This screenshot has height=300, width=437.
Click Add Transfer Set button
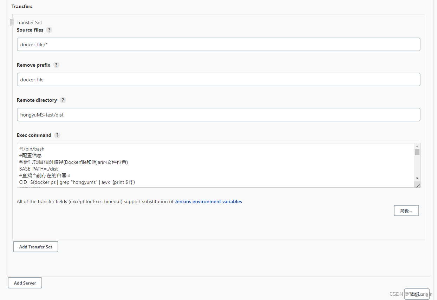pos(35,247)
